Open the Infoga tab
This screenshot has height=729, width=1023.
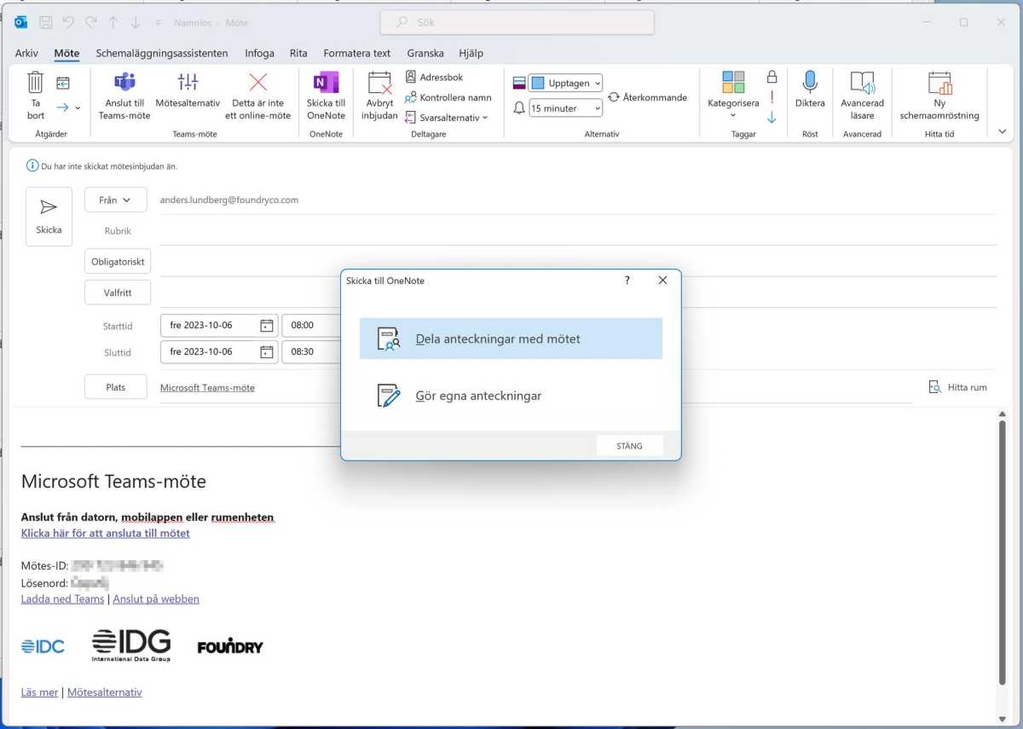tap(260, 53)
